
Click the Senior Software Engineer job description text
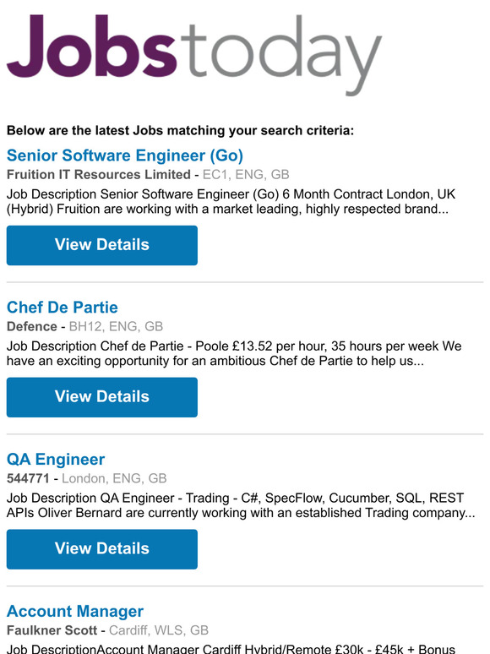click(231, 201)
